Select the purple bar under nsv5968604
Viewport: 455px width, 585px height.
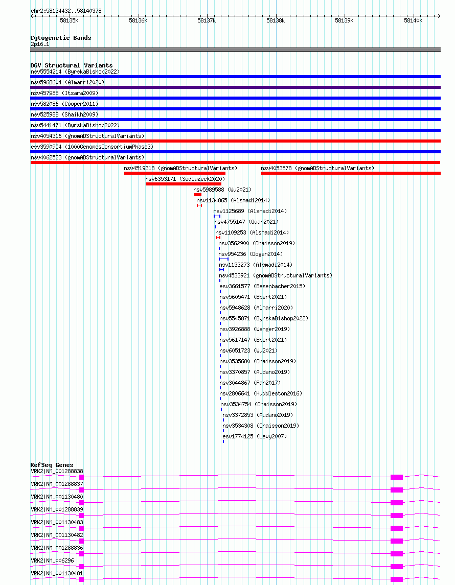(x=236, y=87)
